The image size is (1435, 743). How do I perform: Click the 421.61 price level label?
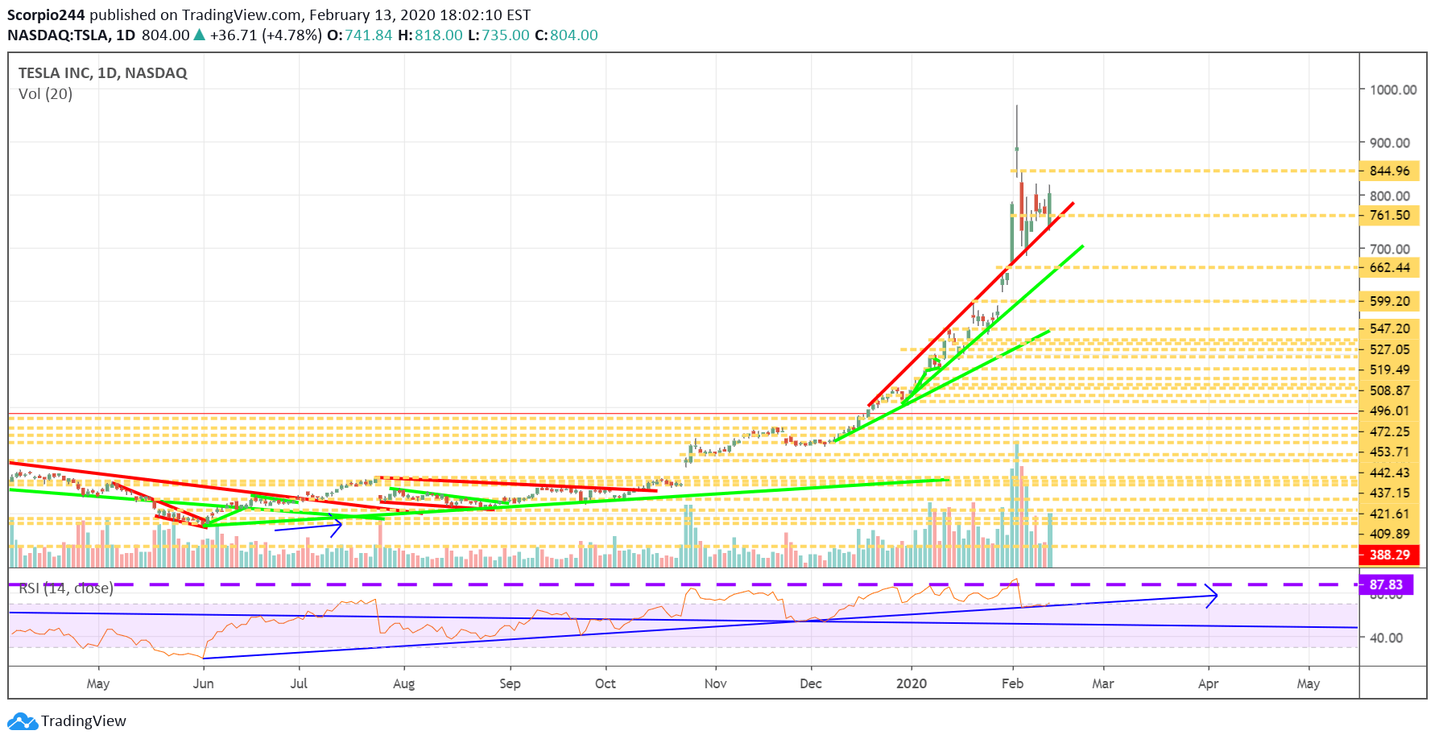[1389, 514]
